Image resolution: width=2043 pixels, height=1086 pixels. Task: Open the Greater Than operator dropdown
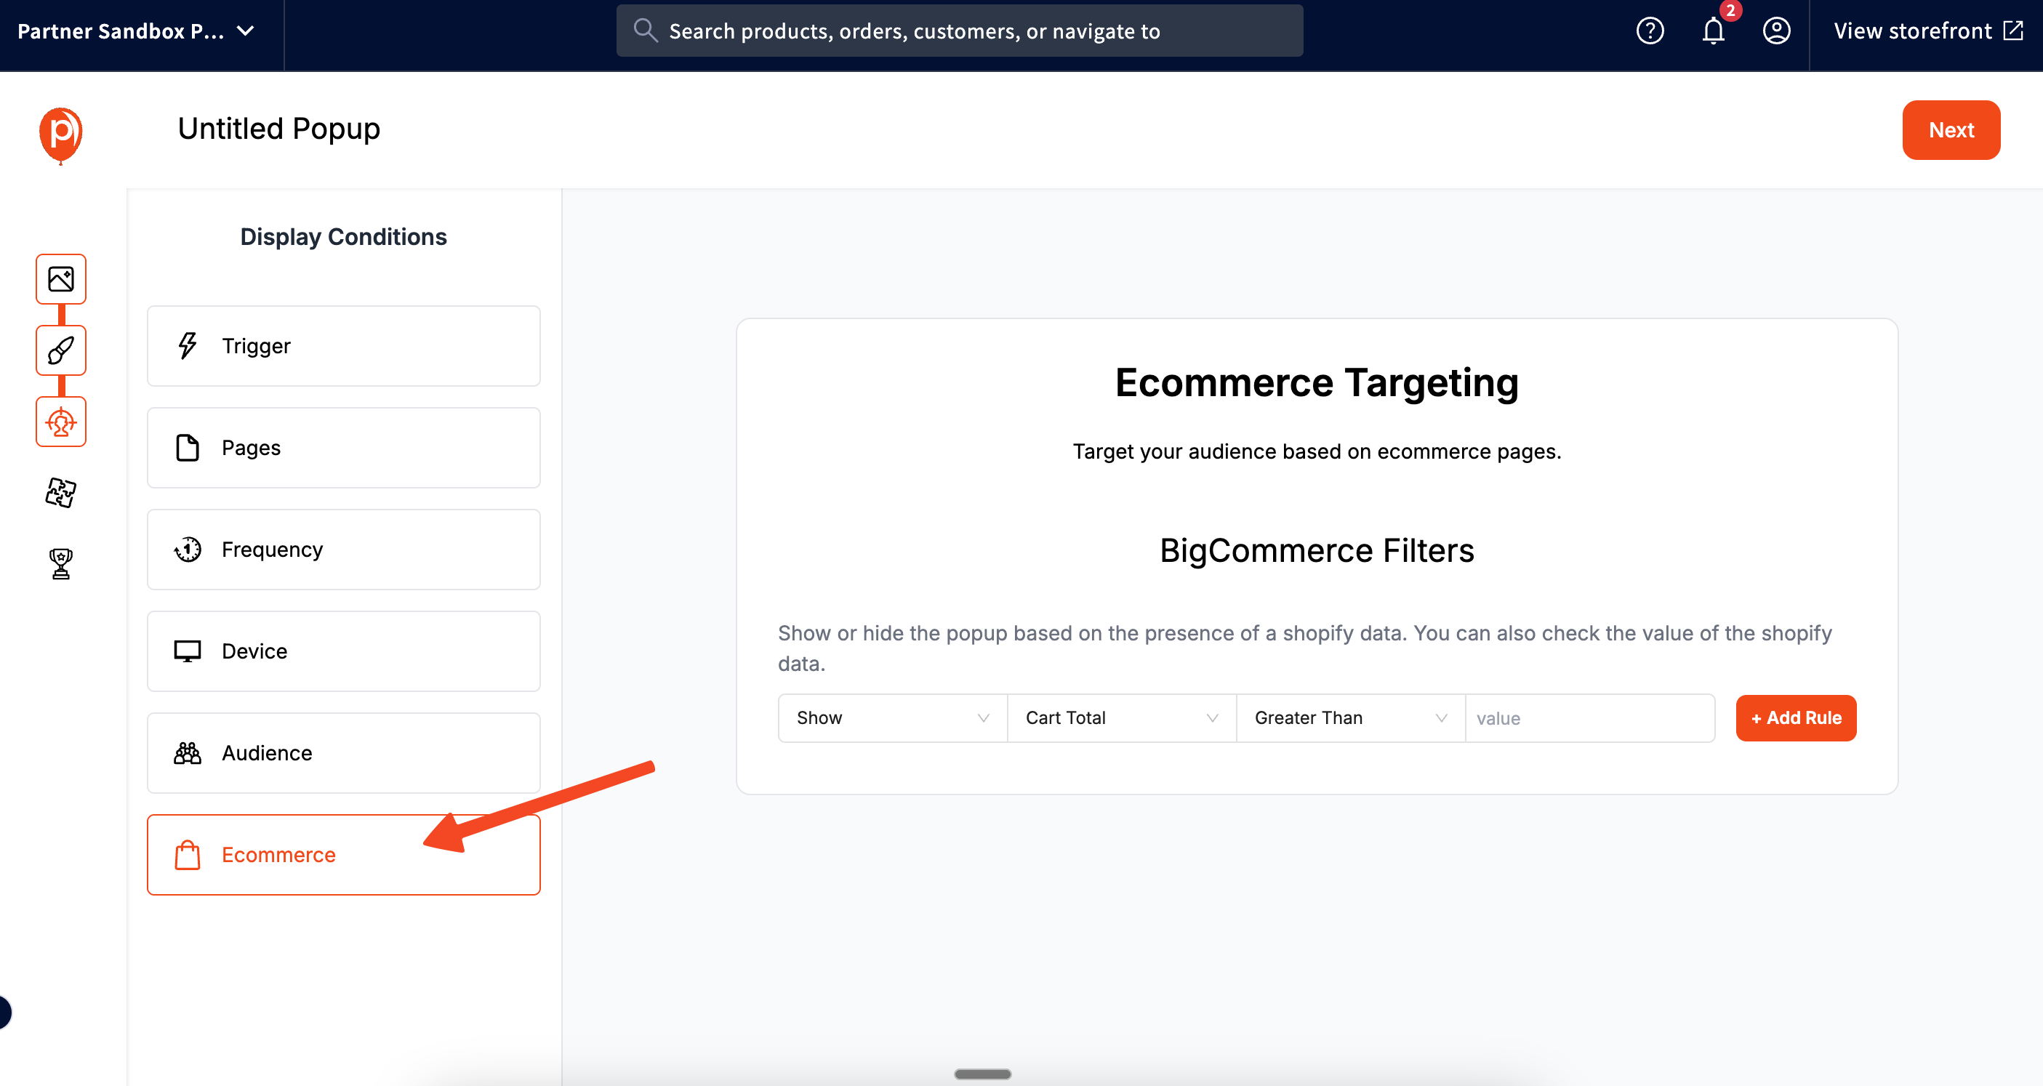click(1349, 717)
